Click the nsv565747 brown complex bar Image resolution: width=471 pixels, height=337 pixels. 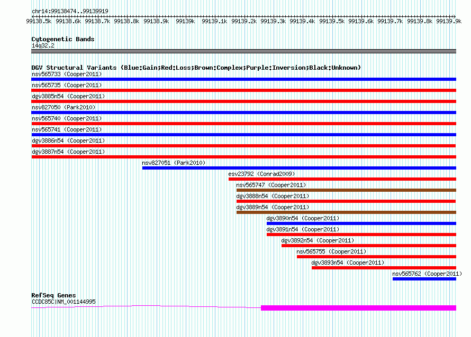tap(346, 190)
